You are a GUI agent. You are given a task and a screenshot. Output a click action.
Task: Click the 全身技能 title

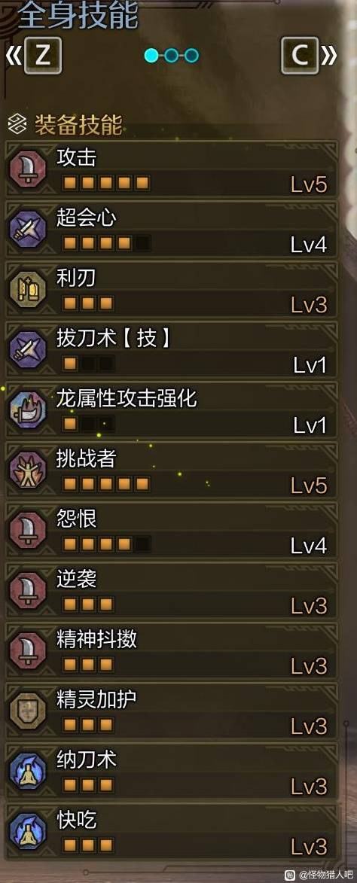[77, 16]
